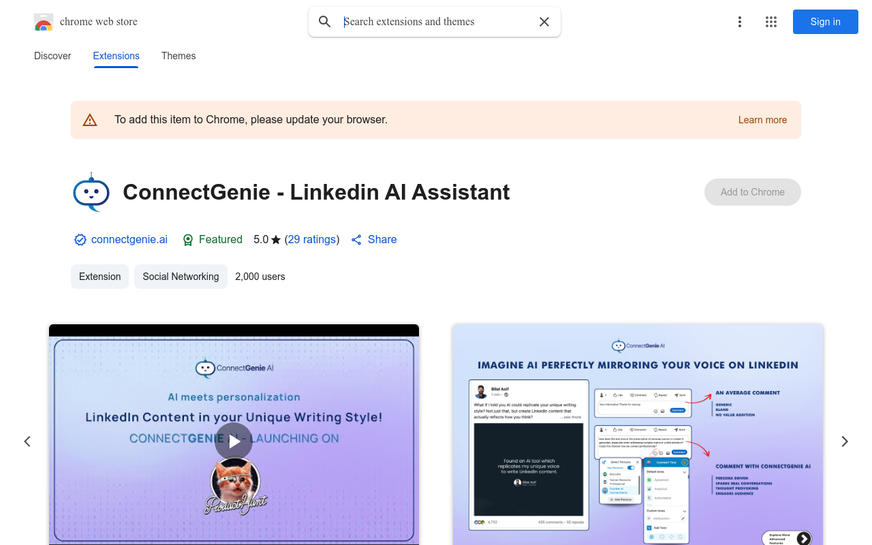Clear the search field with X

click(544, 22)
